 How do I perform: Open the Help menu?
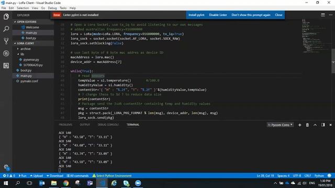[x=73, y=8]
